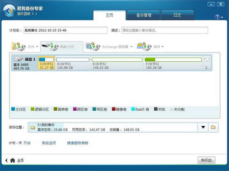Select the D:(NTFS) 100.98 GB partition

click(73, 63)
